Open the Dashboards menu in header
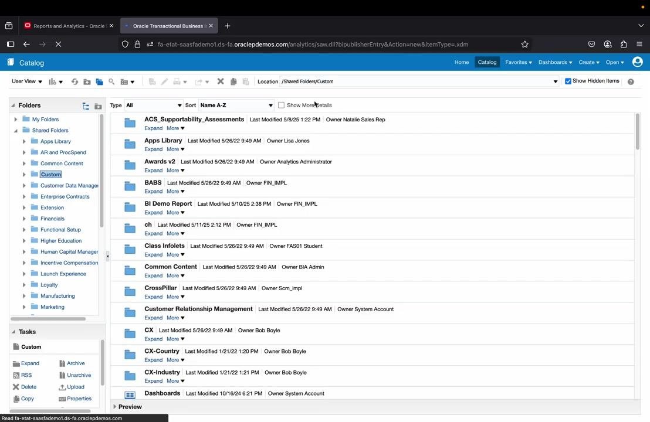Screen dimensions: 650x422 coord(555,62)
